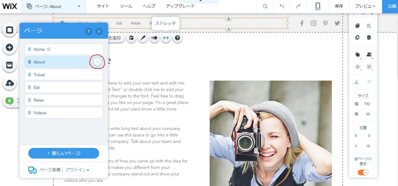Open the ツール menu
The height and width of the screenshot is (186, 398).
[126, 6]
